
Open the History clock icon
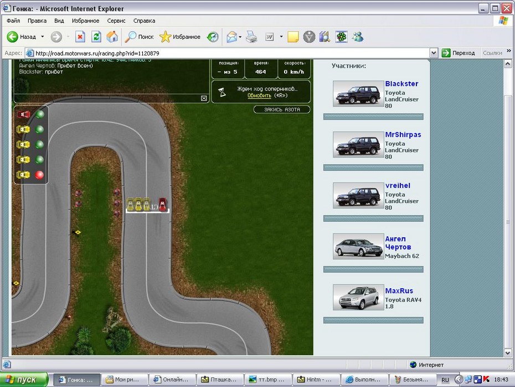(x=213, y=37)
